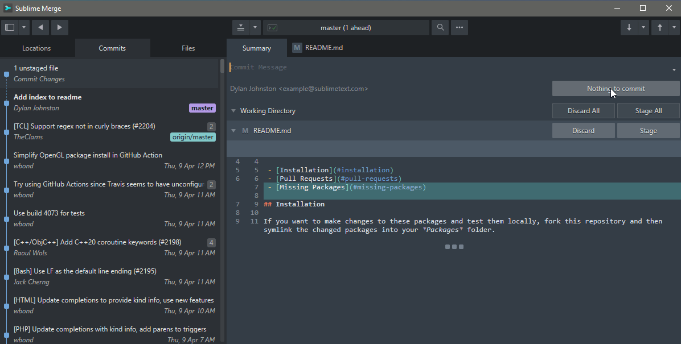Screen dimensions: 681x344
Task: Open the master (1 ahead) branch switcher
Action: click(x=346, y=27)
